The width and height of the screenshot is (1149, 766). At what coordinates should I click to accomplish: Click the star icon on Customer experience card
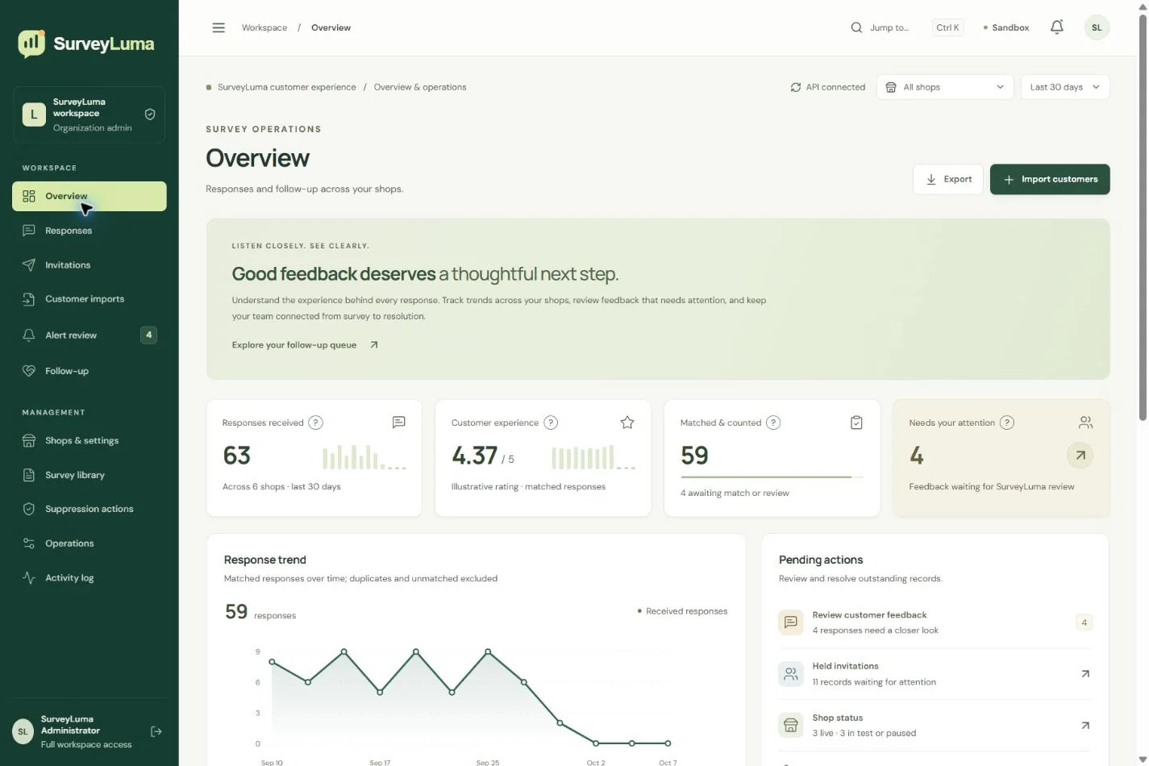click(x=627, y=423)
